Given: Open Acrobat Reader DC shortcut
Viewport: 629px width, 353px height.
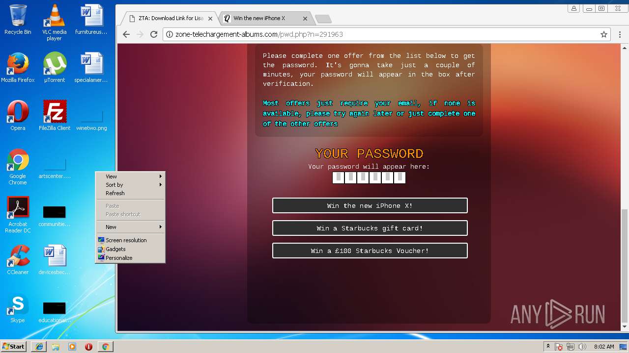Looking at the screenshot, I should (x=18, y=215).
